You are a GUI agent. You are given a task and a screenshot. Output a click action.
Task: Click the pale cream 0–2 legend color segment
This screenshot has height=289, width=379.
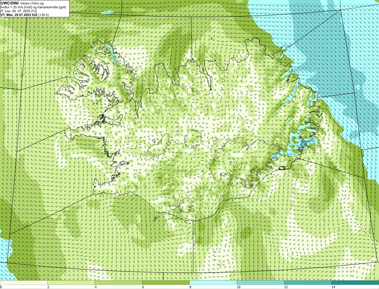(x=24, y=282)
